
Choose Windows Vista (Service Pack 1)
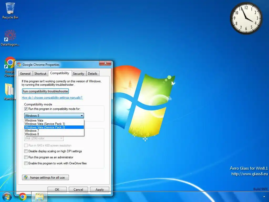point(54,124)
